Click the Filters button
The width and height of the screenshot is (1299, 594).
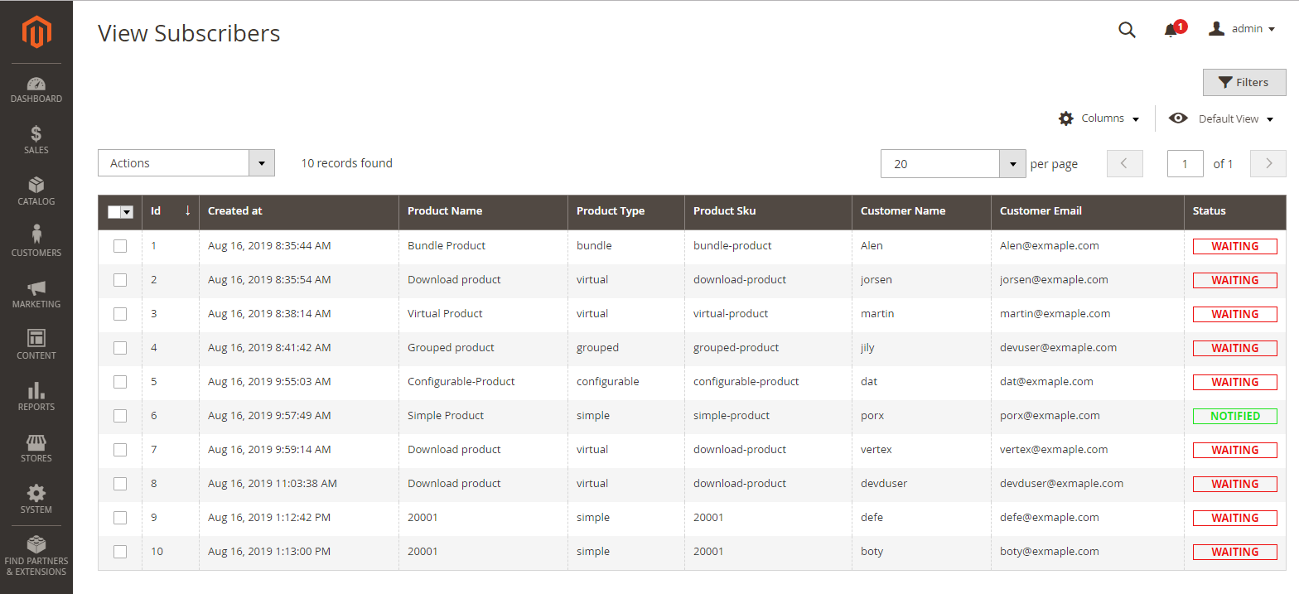pos(1243,83)
